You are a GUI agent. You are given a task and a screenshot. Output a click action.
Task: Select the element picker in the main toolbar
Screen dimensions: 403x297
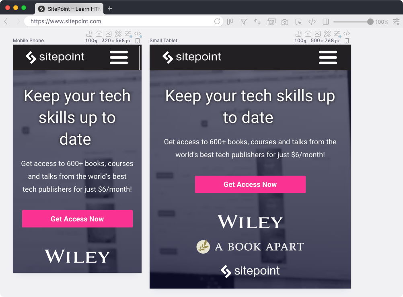click(298, 22)
